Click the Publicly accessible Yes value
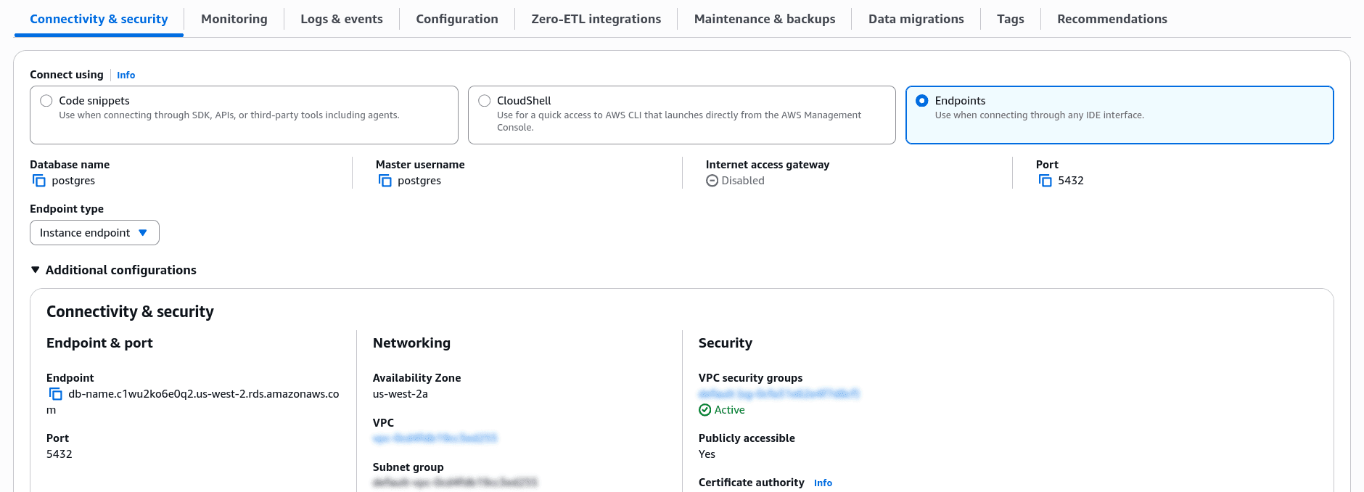This screenshot has width=1364, height=492. 707,454
